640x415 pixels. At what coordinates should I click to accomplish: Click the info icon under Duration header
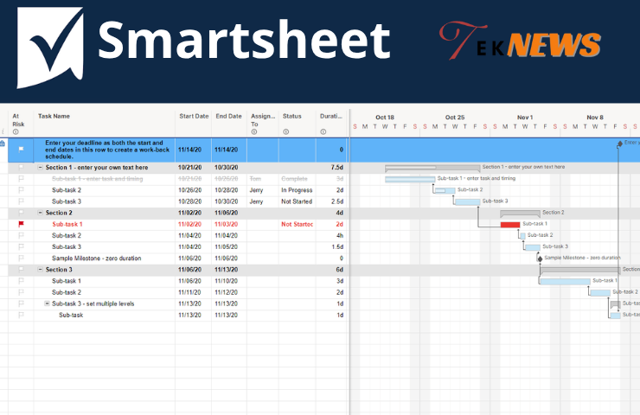tap(323, 131)
